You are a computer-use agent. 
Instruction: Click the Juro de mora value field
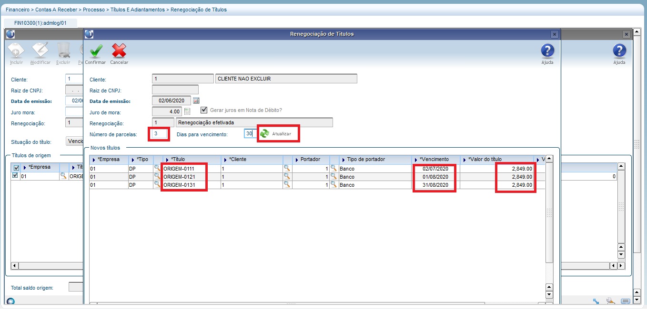tap(167, 111)
